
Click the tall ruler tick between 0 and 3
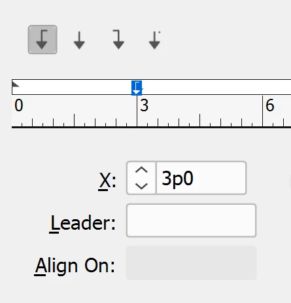pos(74,120)
